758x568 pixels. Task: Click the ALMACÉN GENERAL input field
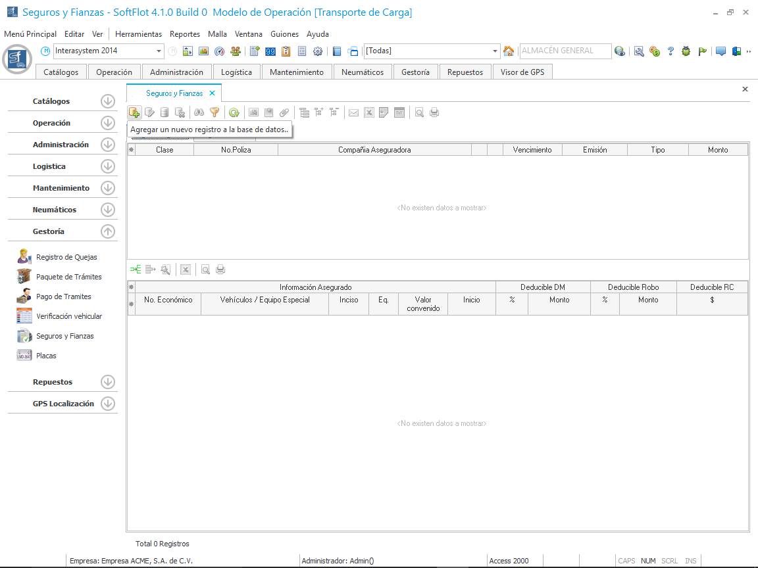tap(565, 51)
